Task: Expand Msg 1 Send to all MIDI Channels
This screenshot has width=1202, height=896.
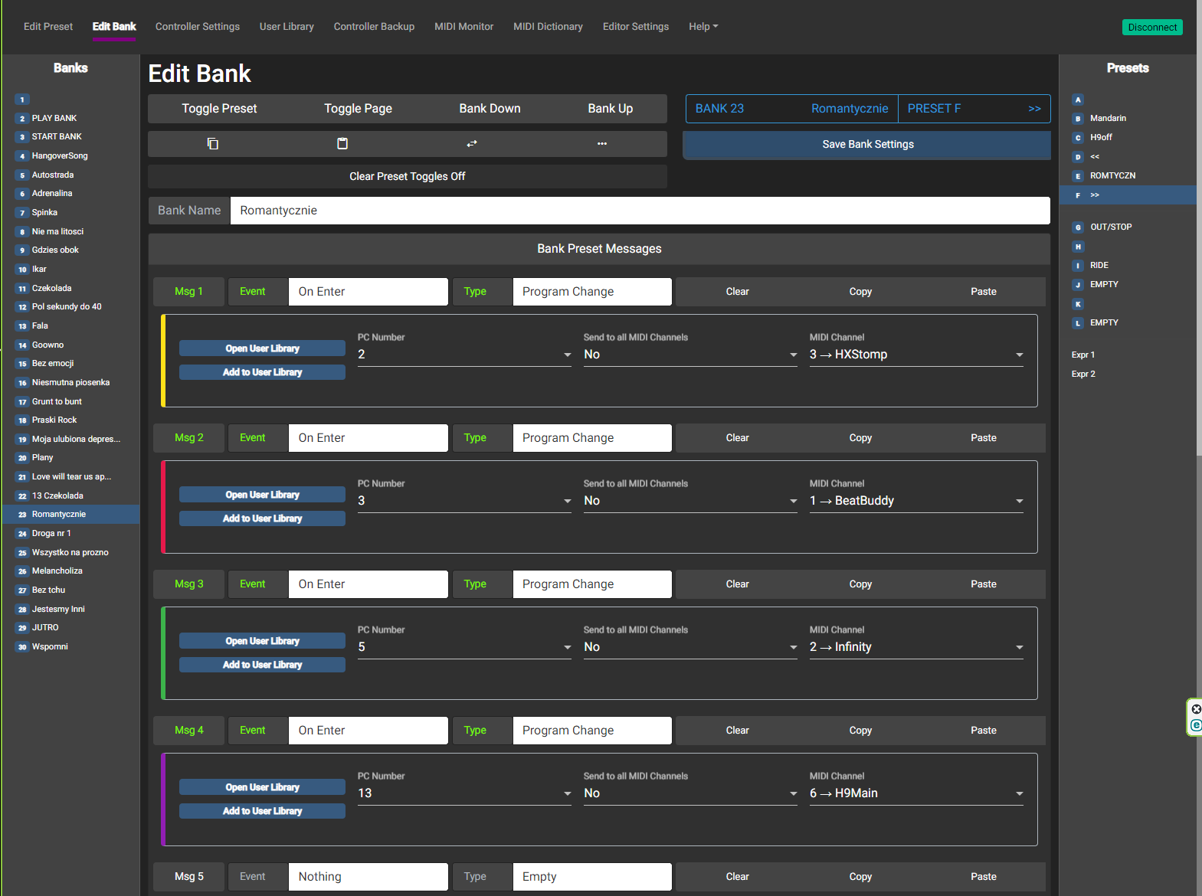Action: point(690,355)
